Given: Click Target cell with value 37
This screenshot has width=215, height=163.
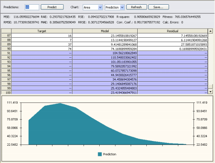Looking at the screenshot, I should [x=42, y=44].
